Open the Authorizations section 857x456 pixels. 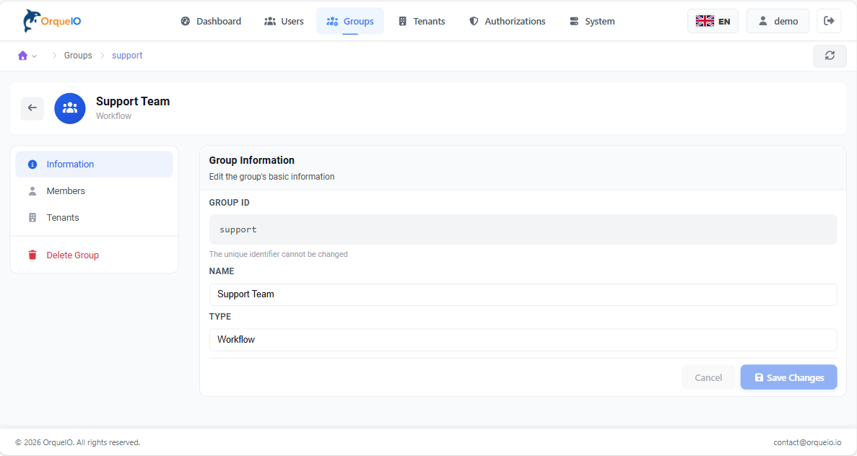[507, 21]
